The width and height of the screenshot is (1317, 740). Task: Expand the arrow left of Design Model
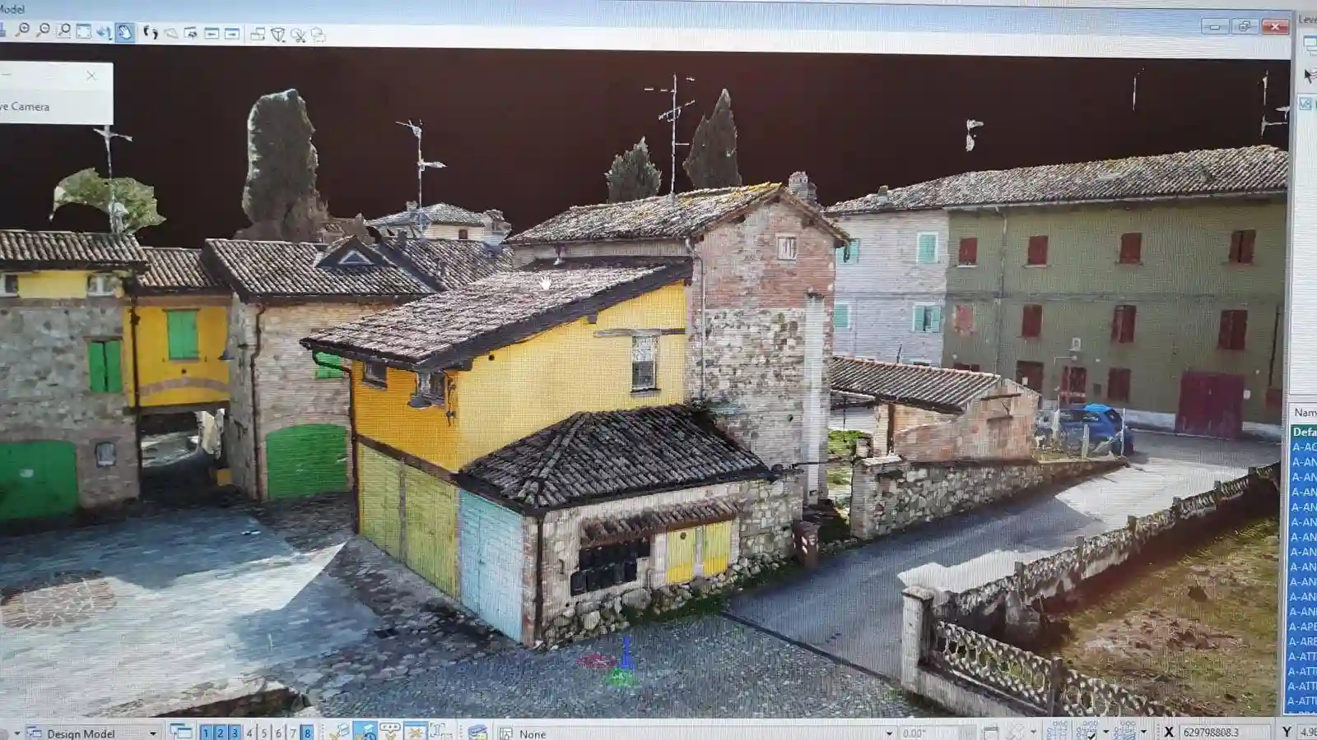coord(16,733)
